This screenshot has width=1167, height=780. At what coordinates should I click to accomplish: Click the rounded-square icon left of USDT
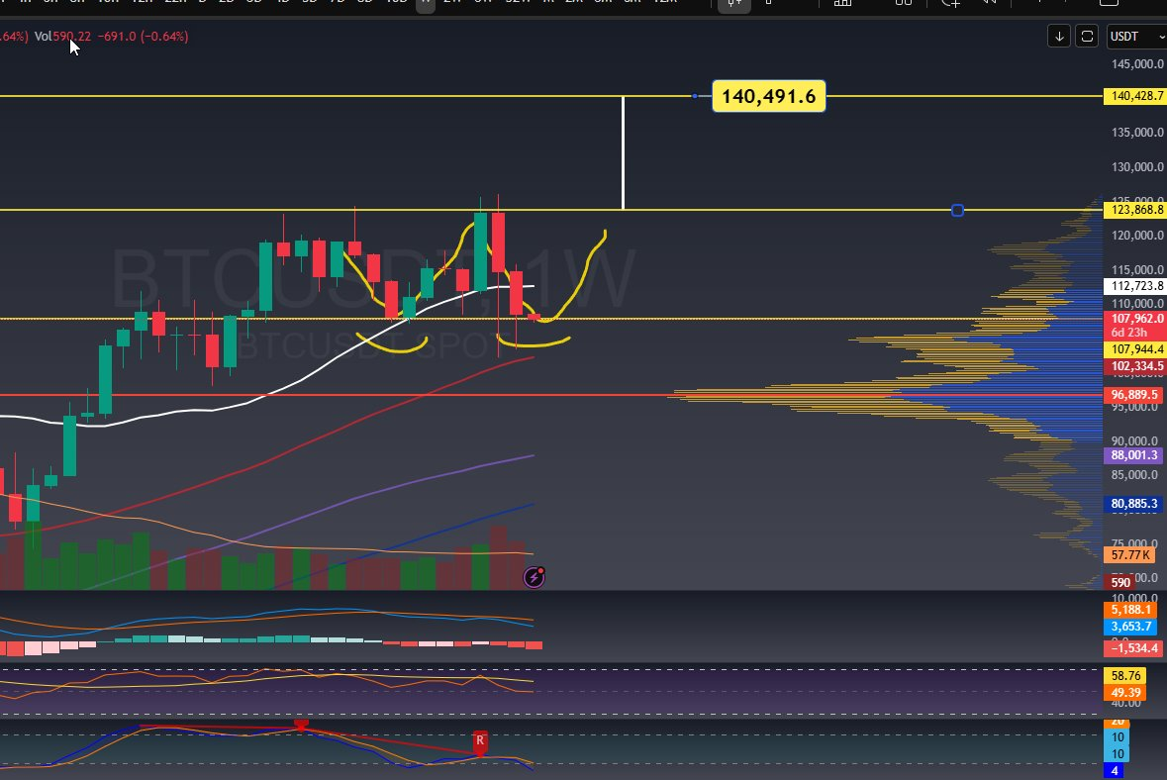pos(1087,37)
